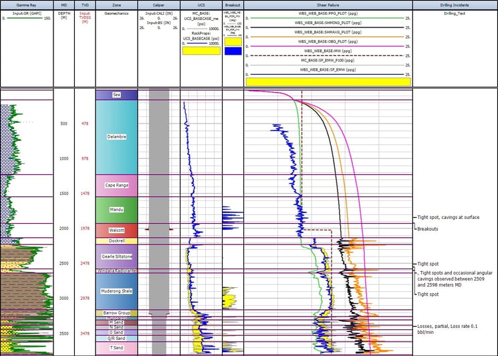Select the Muderong Shale zone
Screen dimensions: 498x356
pos(116,291)
